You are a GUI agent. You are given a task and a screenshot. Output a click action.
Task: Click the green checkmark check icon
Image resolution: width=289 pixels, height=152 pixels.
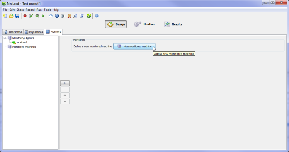coord(31,16)
